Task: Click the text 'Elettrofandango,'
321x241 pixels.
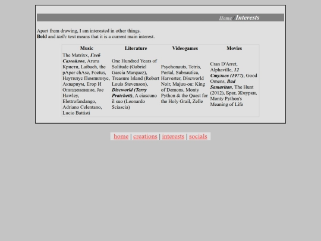Action: pyautogui.click(x=79, y=101)
